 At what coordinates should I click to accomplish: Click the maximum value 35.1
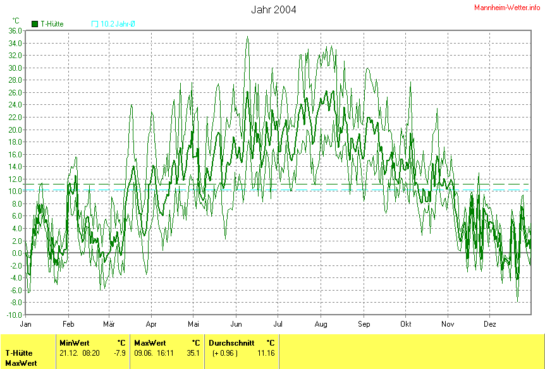coord(192,353)
